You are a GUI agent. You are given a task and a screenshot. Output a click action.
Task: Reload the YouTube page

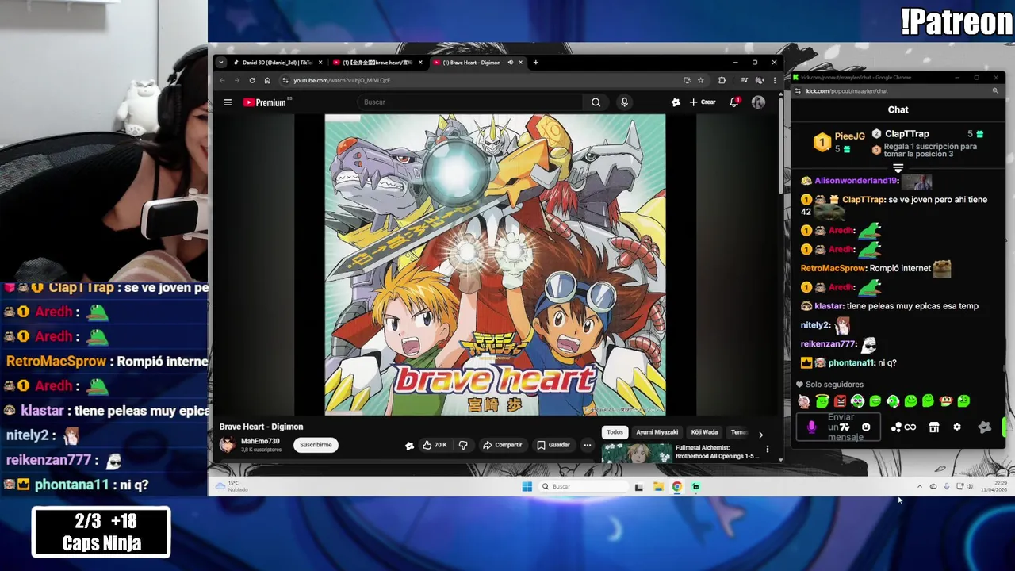pyautogui.click(x=252, y=80)
